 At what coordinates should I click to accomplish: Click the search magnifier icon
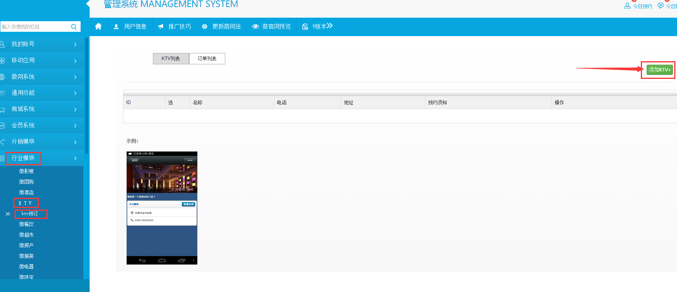click(x=74, y=27)
